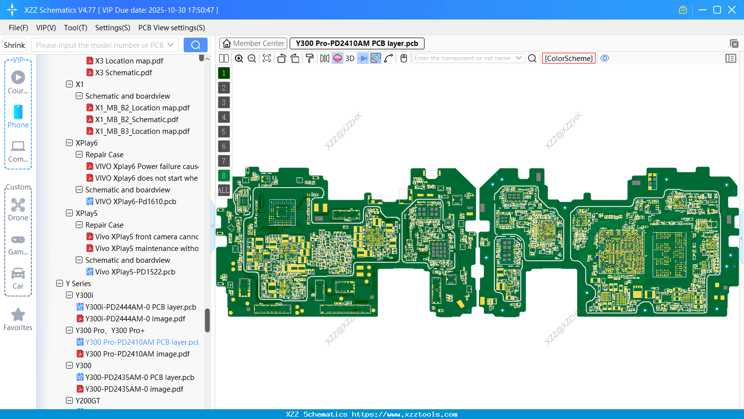The height and width of the screenshot is (419, 744).
Task: Collapse the XPlay6 Repair Case section
Action: point(79,154)
